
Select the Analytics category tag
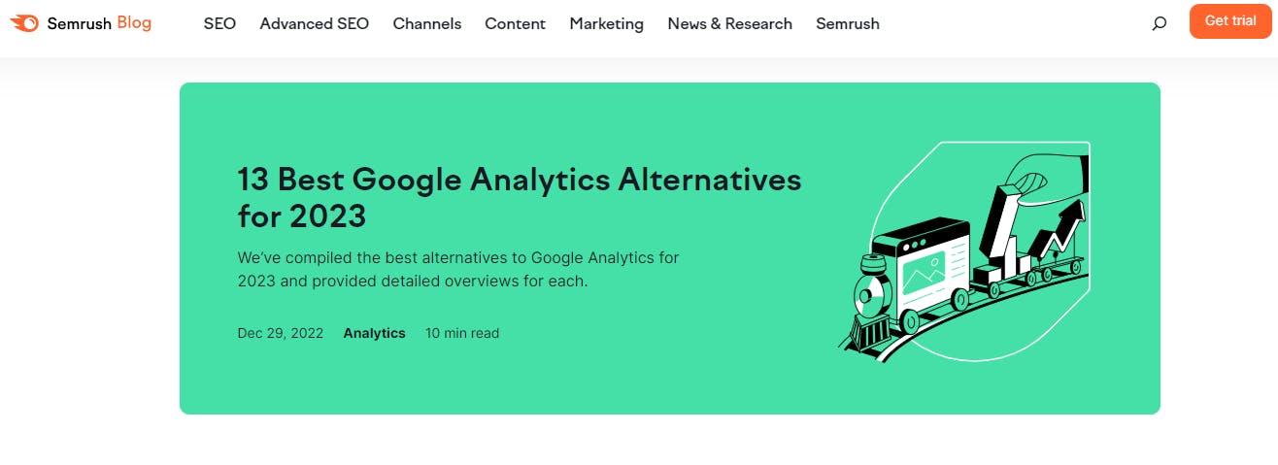(x=374, y=333)
